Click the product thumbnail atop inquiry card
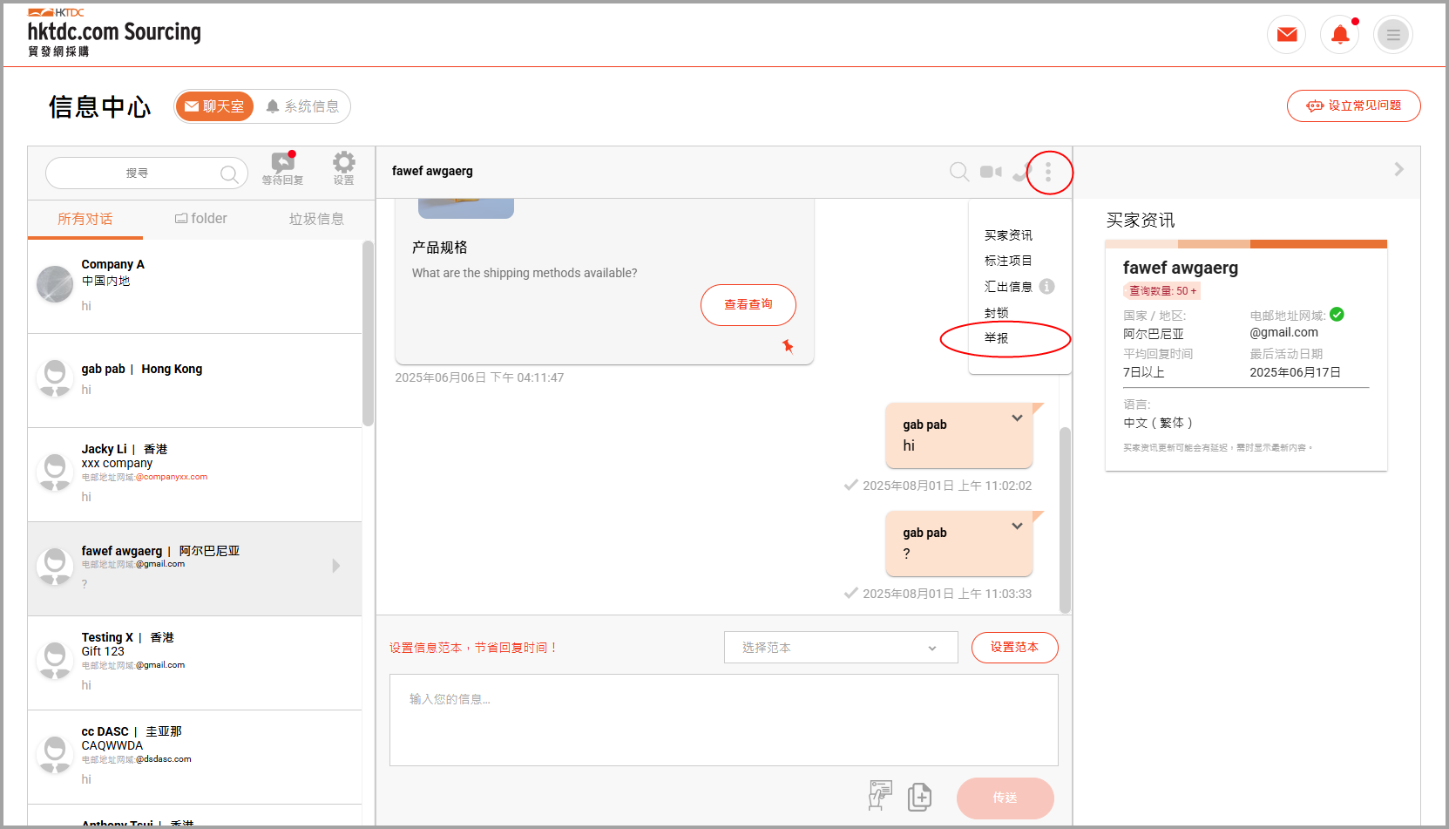 click(465, 208)
